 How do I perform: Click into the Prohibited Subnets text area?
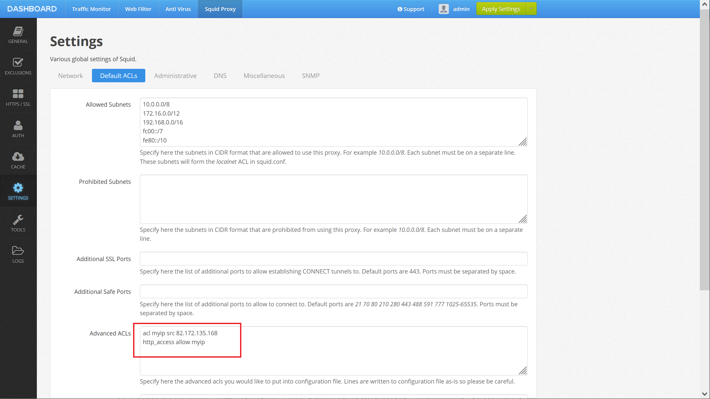tap(334, 199)
